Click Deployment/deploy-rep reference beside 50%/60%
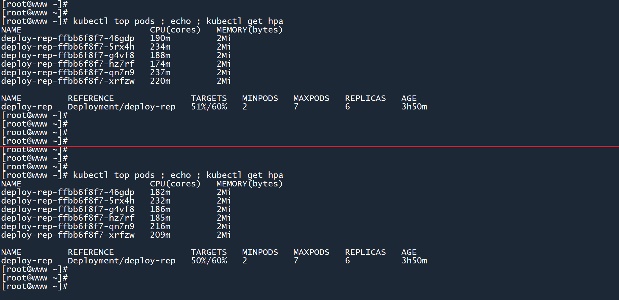The width and height of the screenshot is (619, 300). (121, 261)
